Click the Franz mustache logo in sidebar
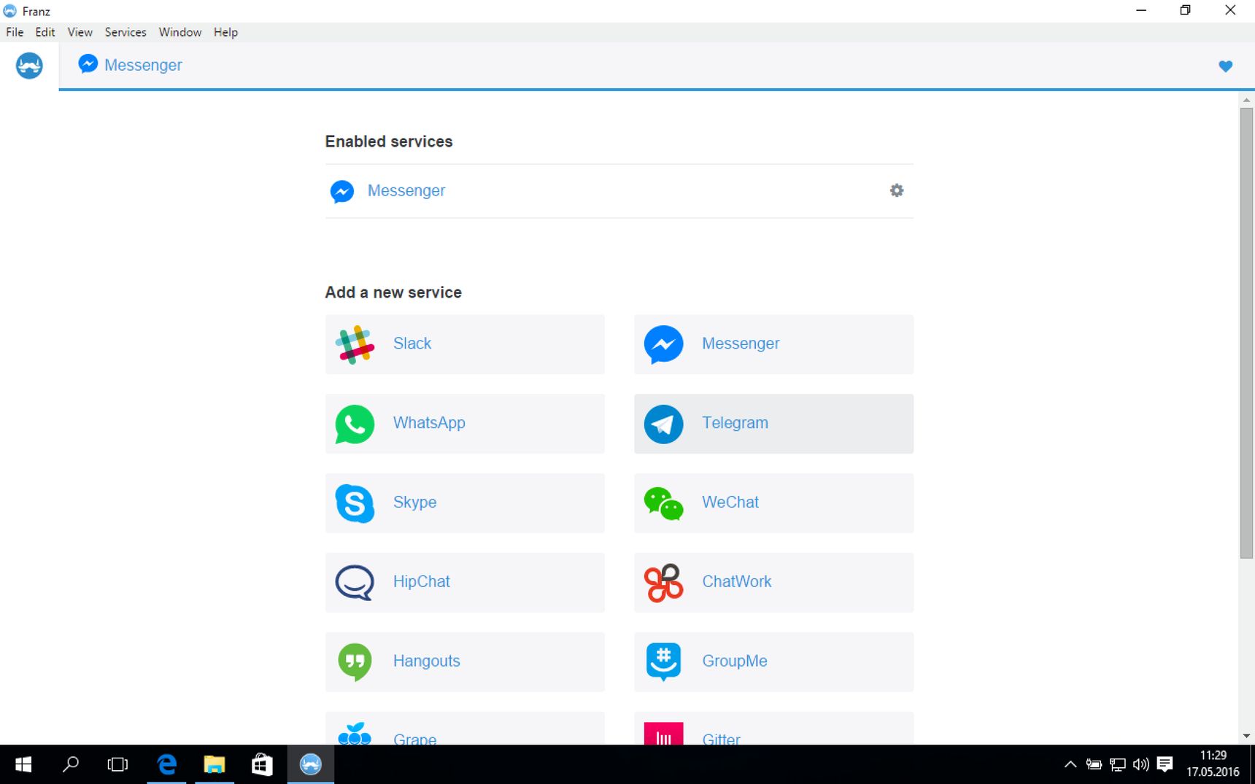The width and height of the screenshot is (1255, 784). pos(29,66)
